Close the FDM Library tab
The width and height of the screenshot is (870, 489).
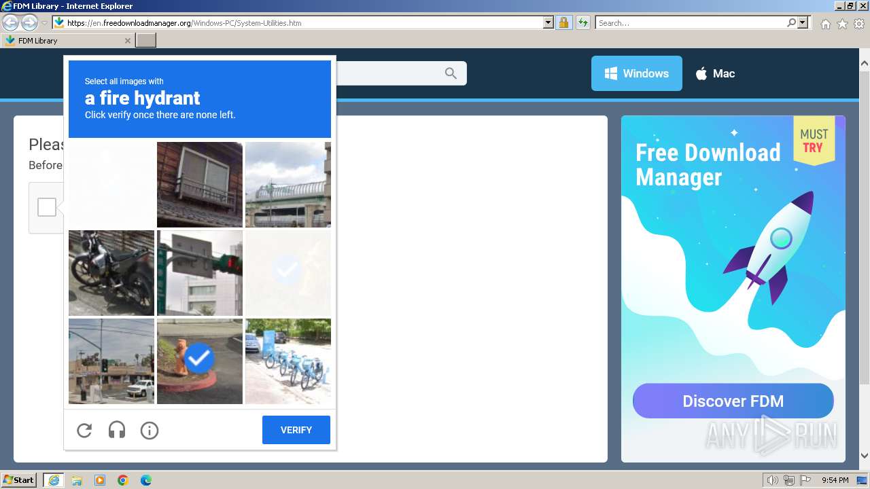128,41
